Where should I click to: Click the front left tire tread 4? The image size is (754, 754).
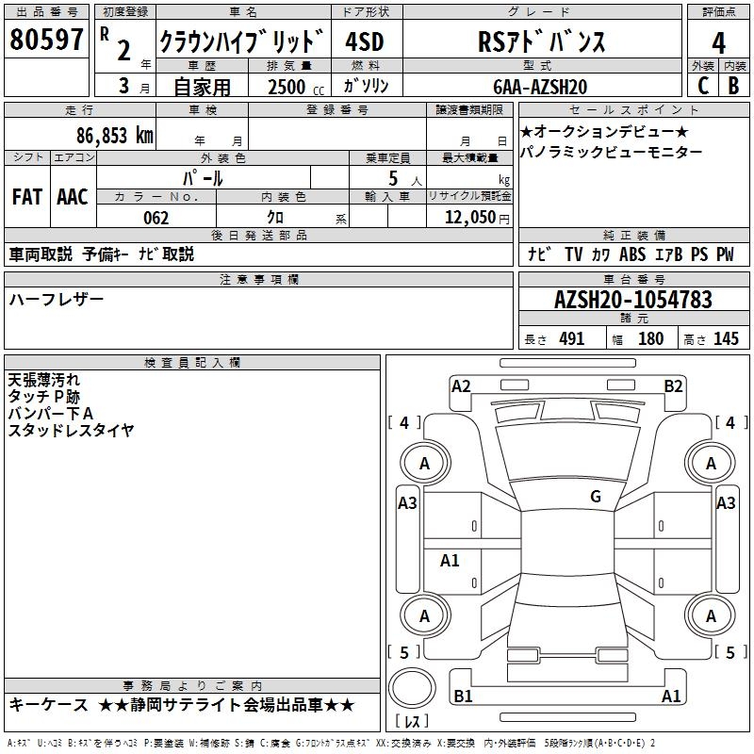404,422
